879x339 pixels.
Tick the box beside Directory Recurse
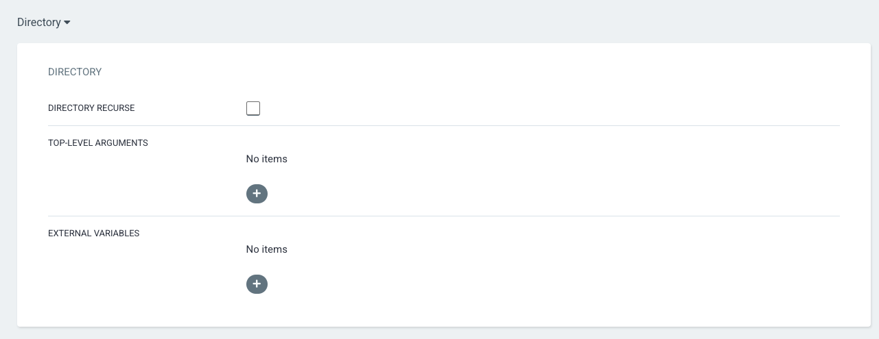point(253,108)
